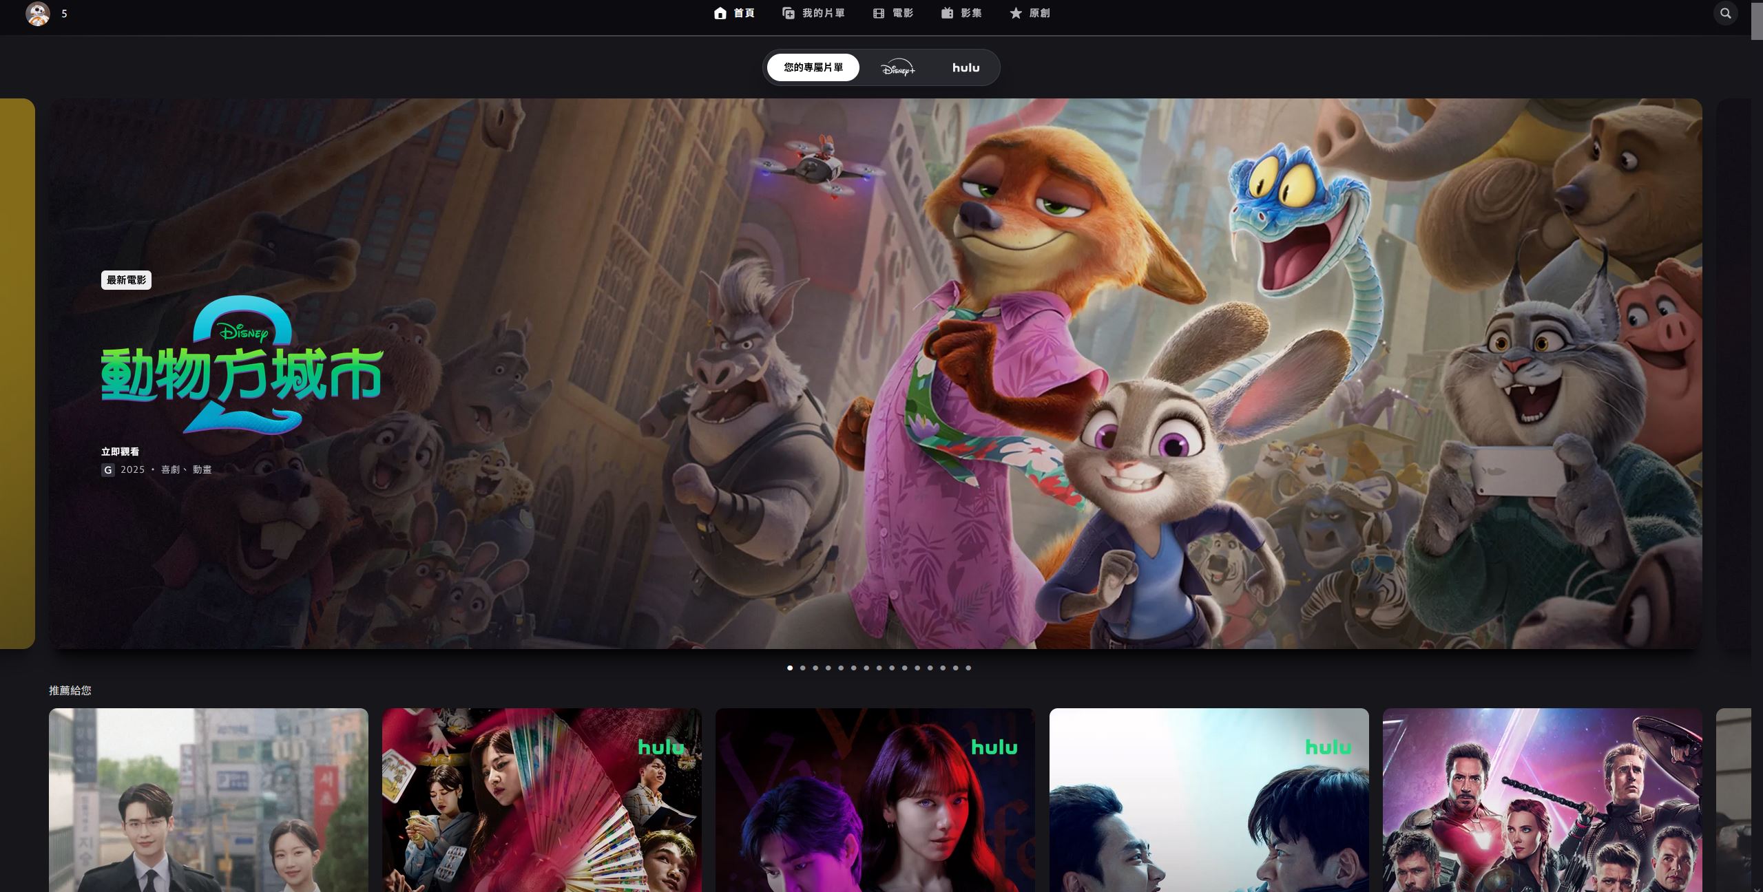This screenshot has width=1763, height=892.
Task: Click the search magnifier icon
Action: click(1725, 13)
